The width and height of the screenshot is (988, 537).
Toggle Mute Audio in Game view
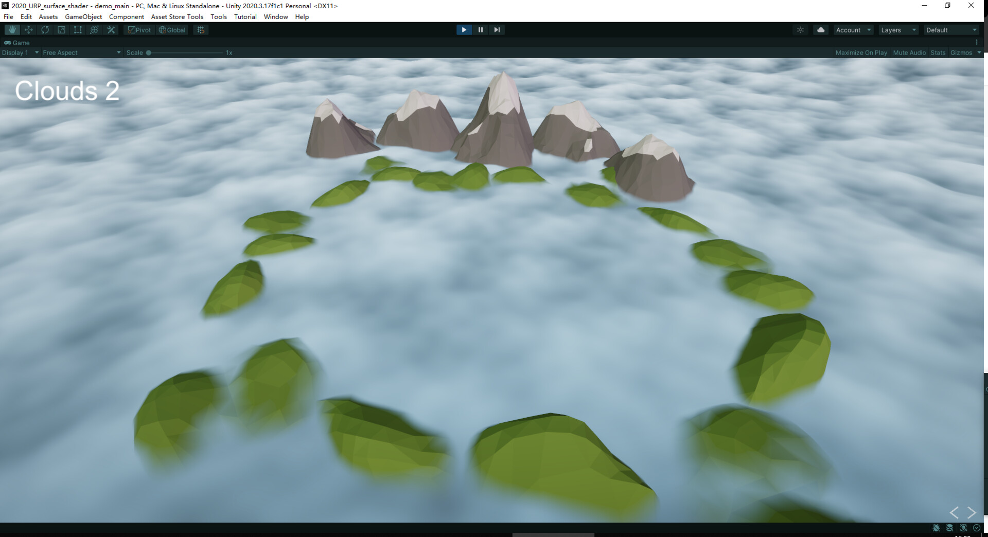click(909, 52)
